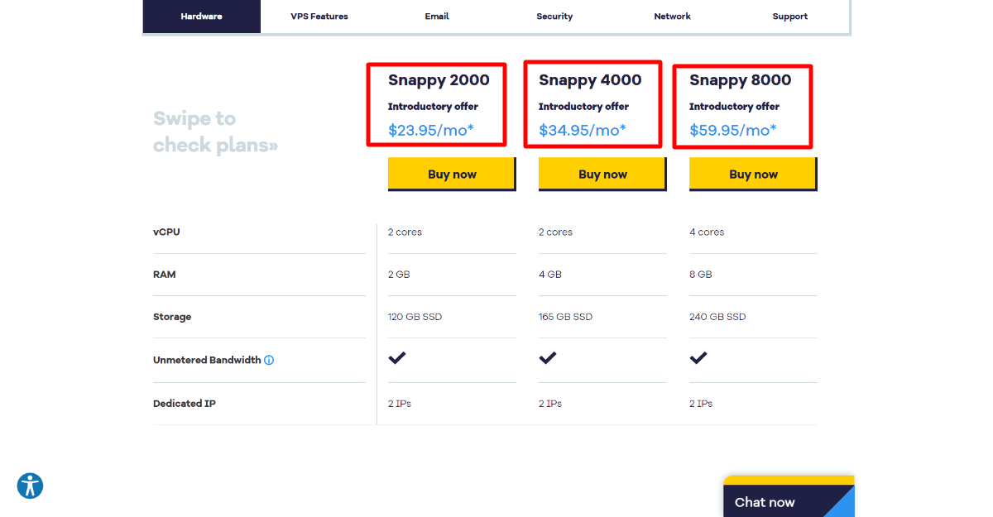Click the info icon beside Unmetered Bandwidth
This screenshot has width=993, height=517.
click(x=269, y=360)
